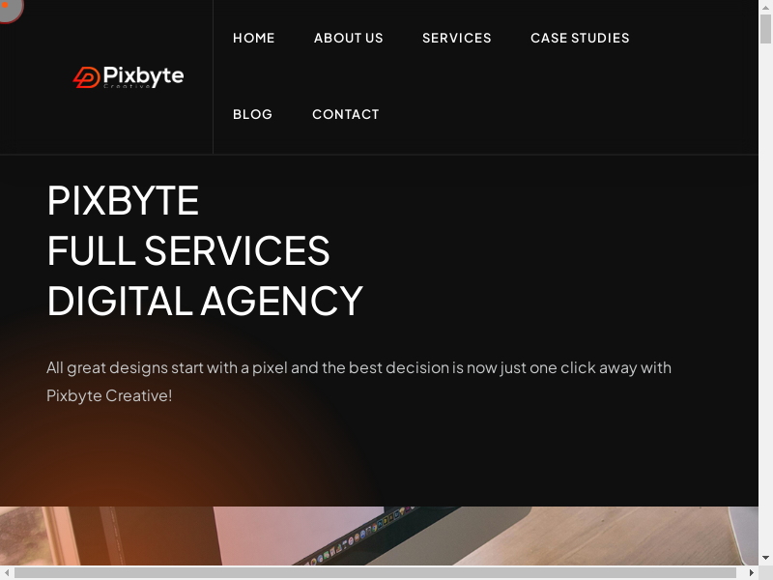The height and width of the screenshot is (580, 773).
Task: Click the vertical scrollbar thumb
Action: 765,29
